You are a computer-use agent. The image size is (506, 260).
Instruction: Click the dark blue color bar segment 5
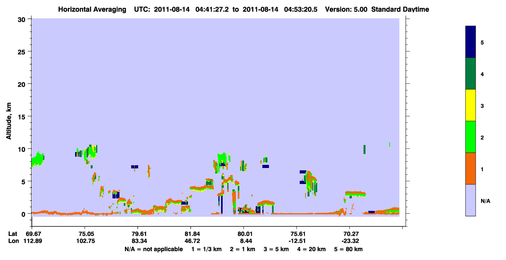point(471,42)
